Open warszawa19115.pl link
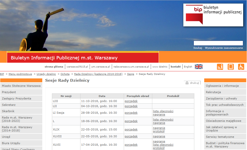This screenshot has height=150, width=247. (x=77, y=66)
